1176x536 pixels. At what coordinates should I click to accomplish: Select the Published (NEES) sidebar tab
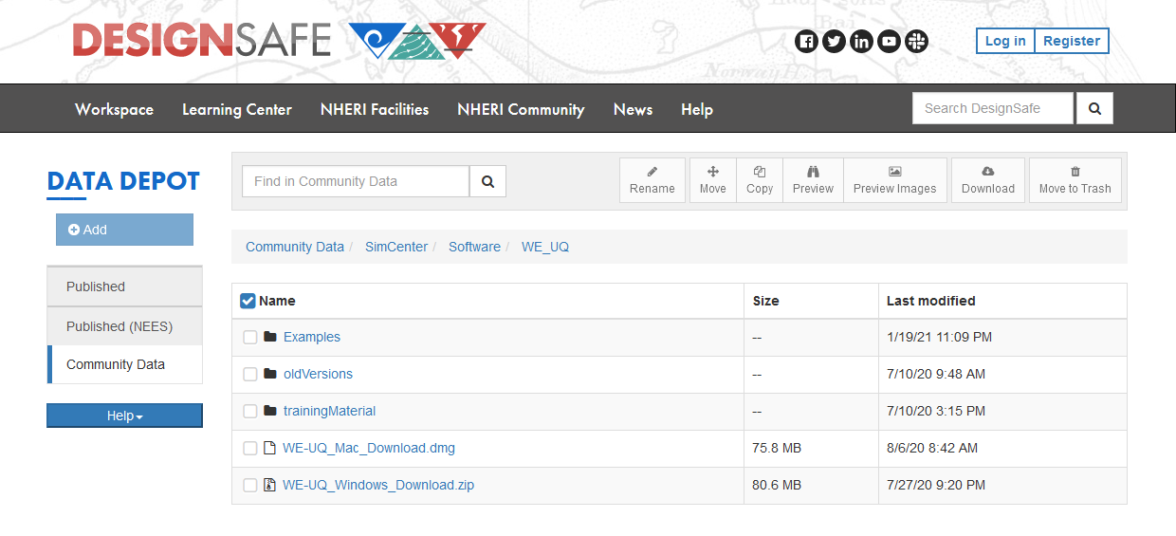pyautogui.click(x=124, y=326)
